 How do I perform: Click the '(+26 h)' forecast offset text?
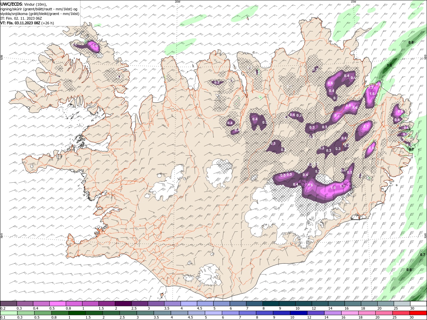tap(48, 23)
